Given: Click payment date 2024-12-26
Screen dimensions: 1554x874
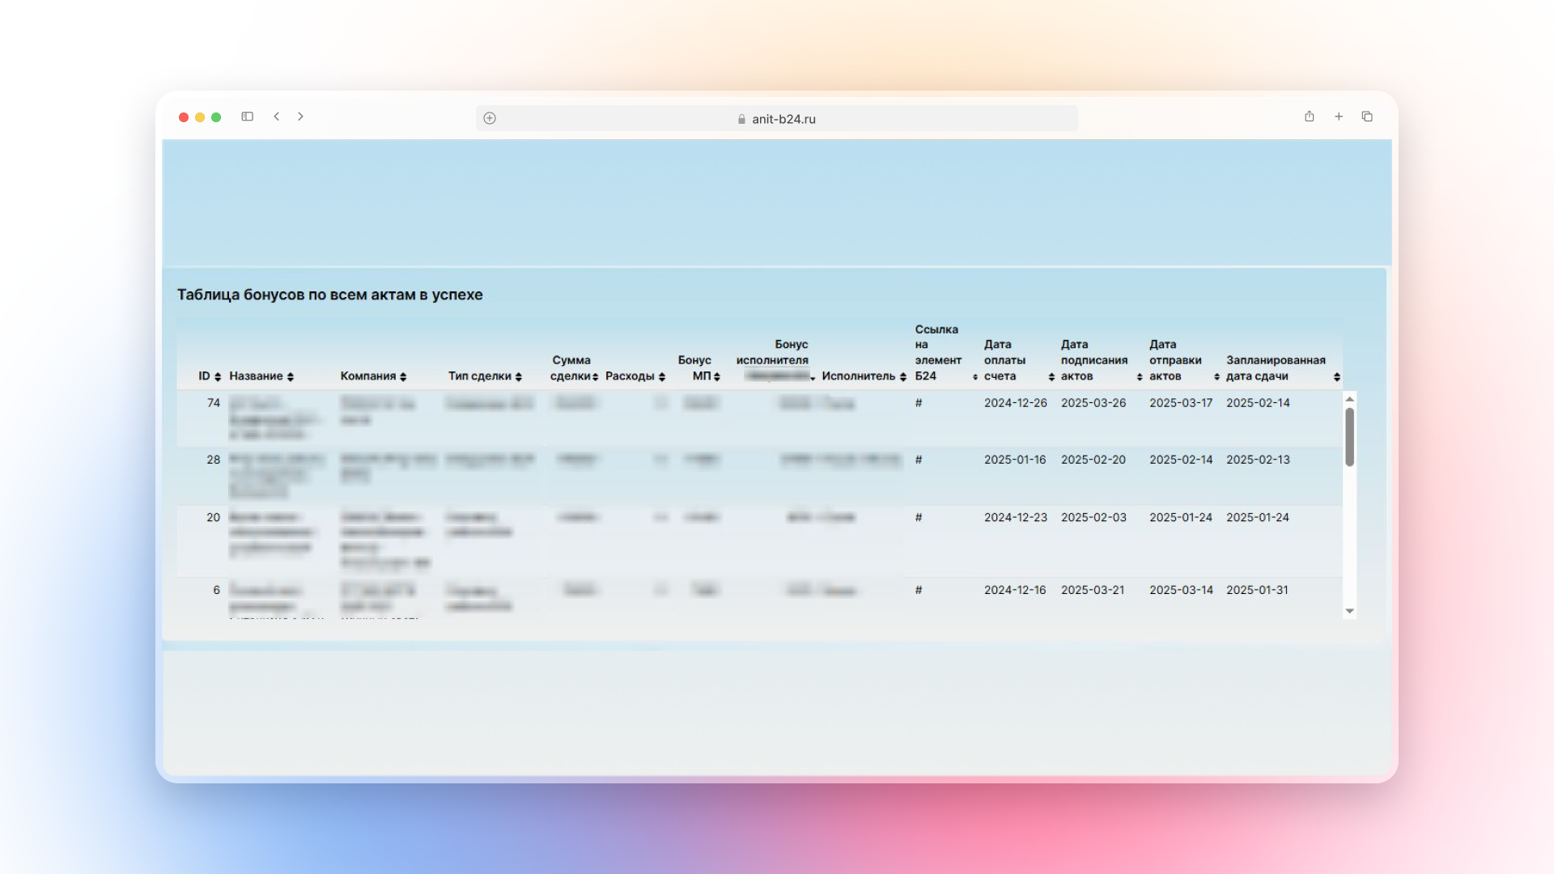Looking at the screenshot, I should click(1016, 403).
